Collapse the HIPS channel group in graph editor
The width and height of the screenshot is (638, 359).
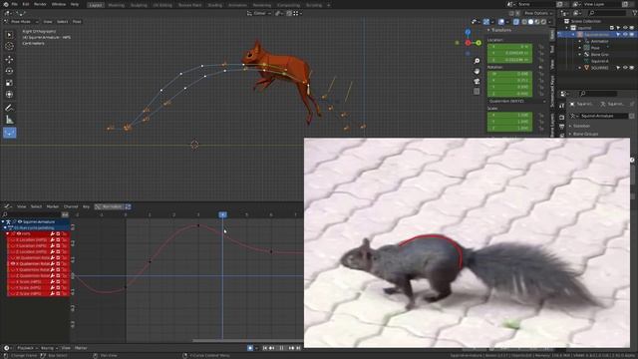(x=7, y=233)
